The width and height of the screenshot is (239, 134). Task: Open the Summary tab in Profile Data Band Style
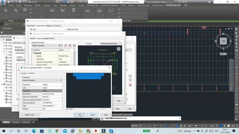point(57,26)
